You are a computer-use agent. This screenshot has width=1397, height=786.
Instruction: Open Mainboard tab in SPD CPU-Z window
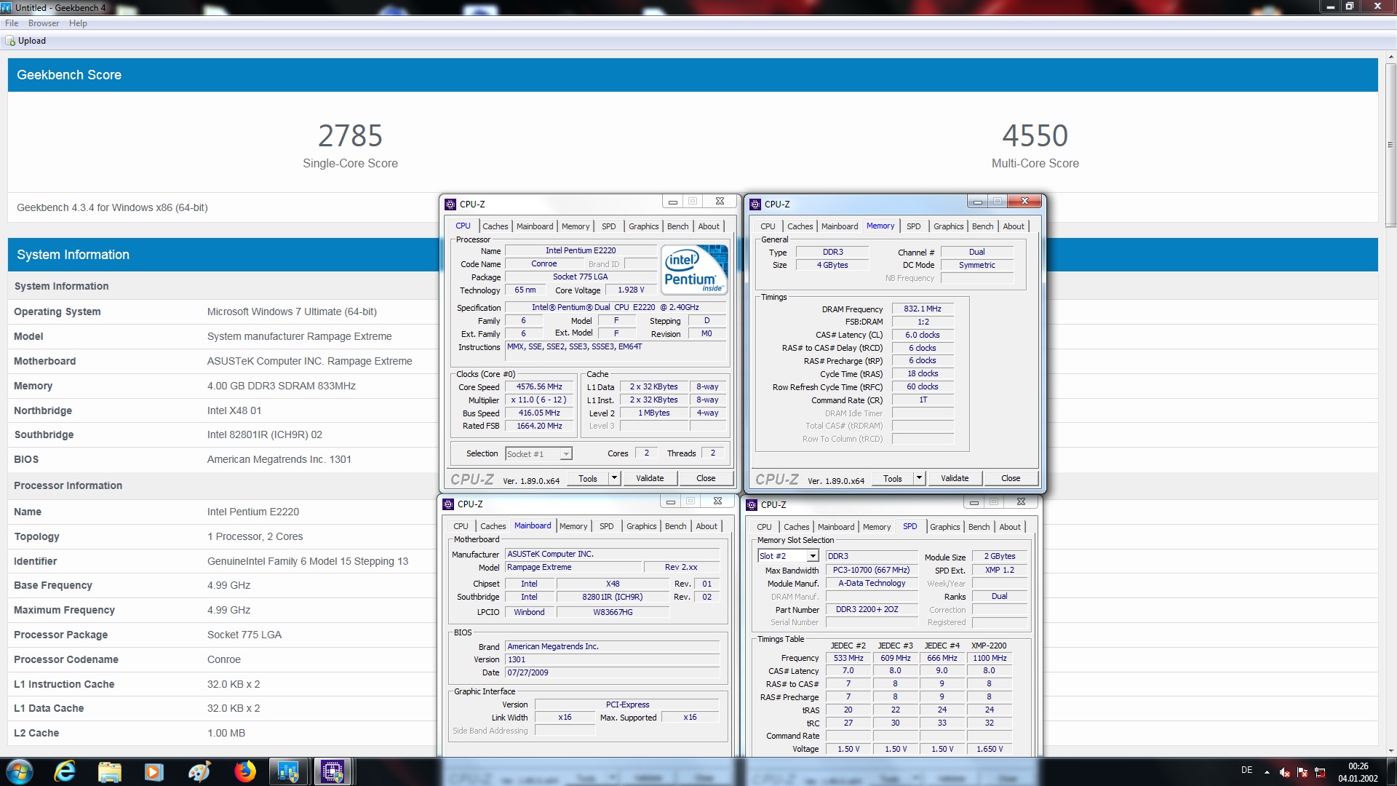click(x=836, y=527)
